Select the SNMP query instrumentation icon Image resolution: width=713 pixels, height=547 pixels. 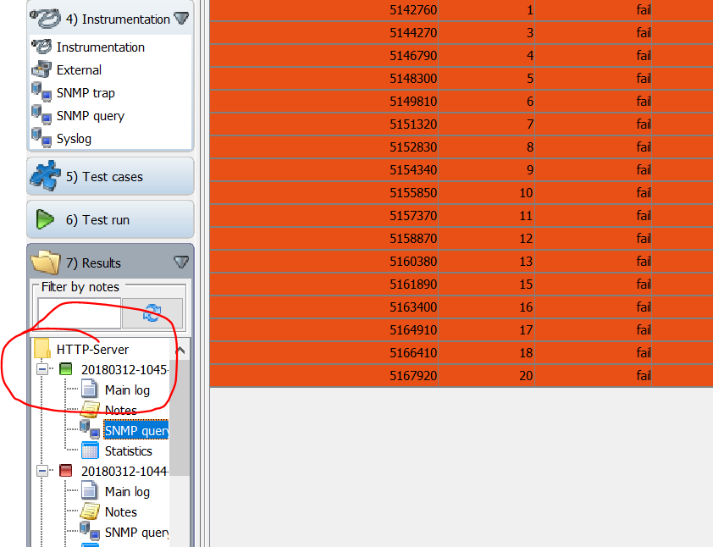[x=41, y=115]
